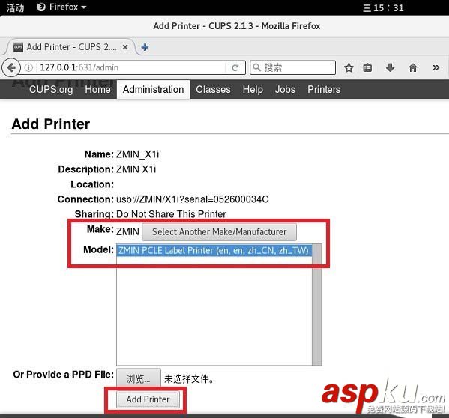Open the Printers tab
Image resolution: width=449 pixels, height=418 pixels.
pos(324,90)
